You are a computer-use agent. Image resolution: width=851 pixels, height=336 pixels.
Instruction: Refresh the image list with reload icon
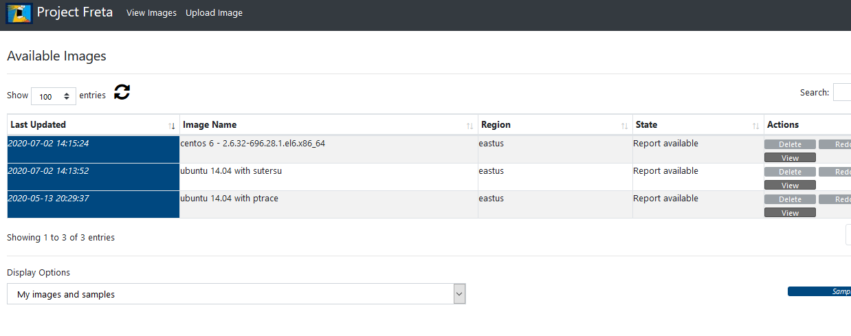[x=122, y=92]
